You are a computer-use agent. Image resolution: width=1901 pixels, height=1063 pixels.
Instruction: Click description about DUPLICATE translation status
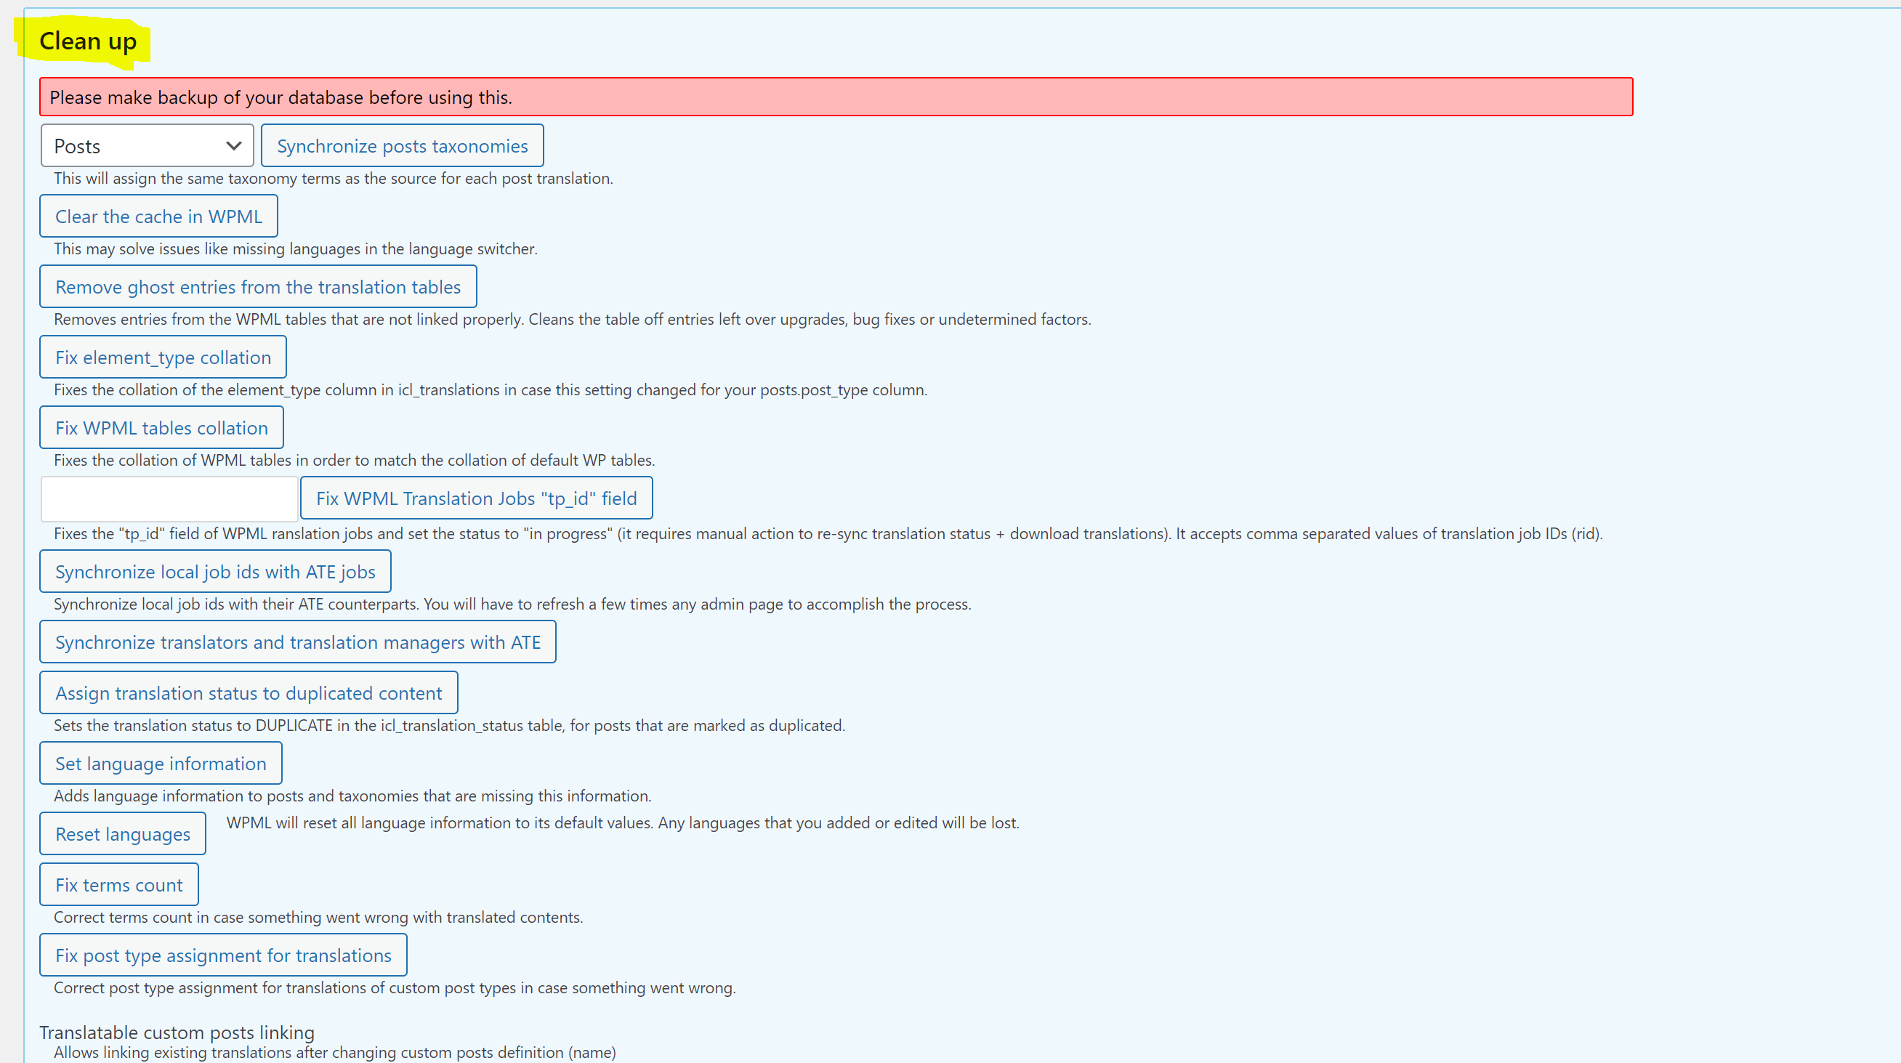point(449,725)
